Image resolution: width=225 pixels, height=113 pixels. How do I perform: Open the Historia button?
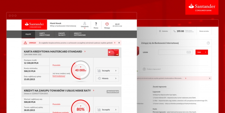[107, 79]
